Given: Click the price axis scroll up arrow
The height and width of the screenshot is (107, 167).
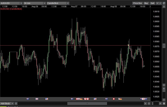Looking at the screenshot, I should pos(164,7).
